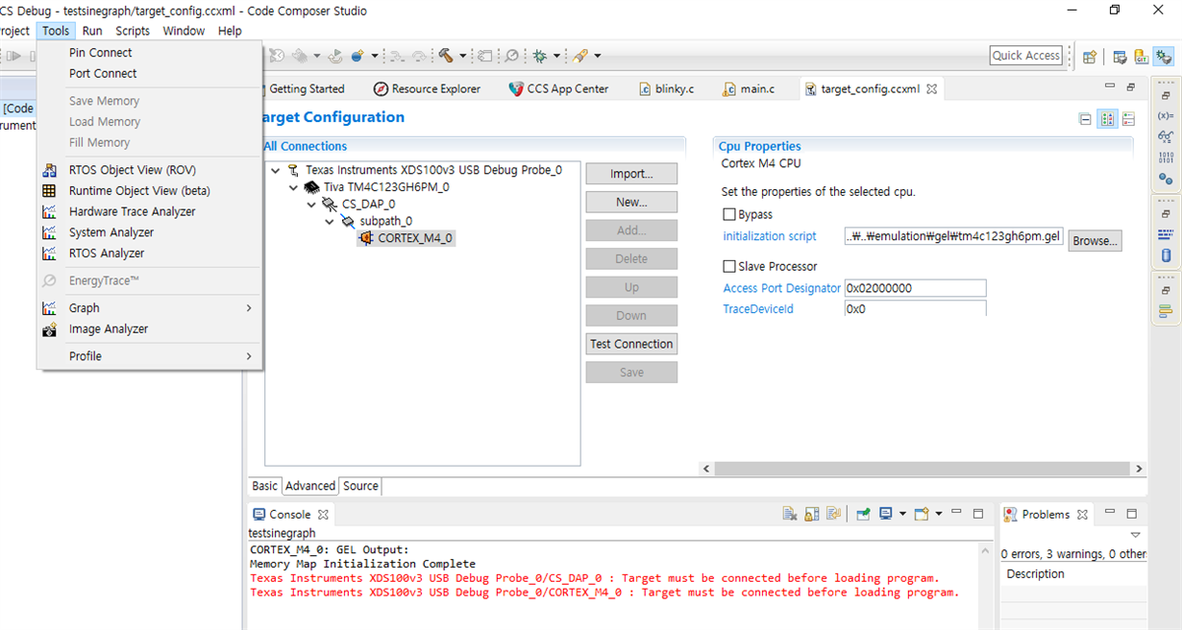Open the Display Selected Console dropdown arrow
The width and height of the screenshot is (1182, 630).
902,514
